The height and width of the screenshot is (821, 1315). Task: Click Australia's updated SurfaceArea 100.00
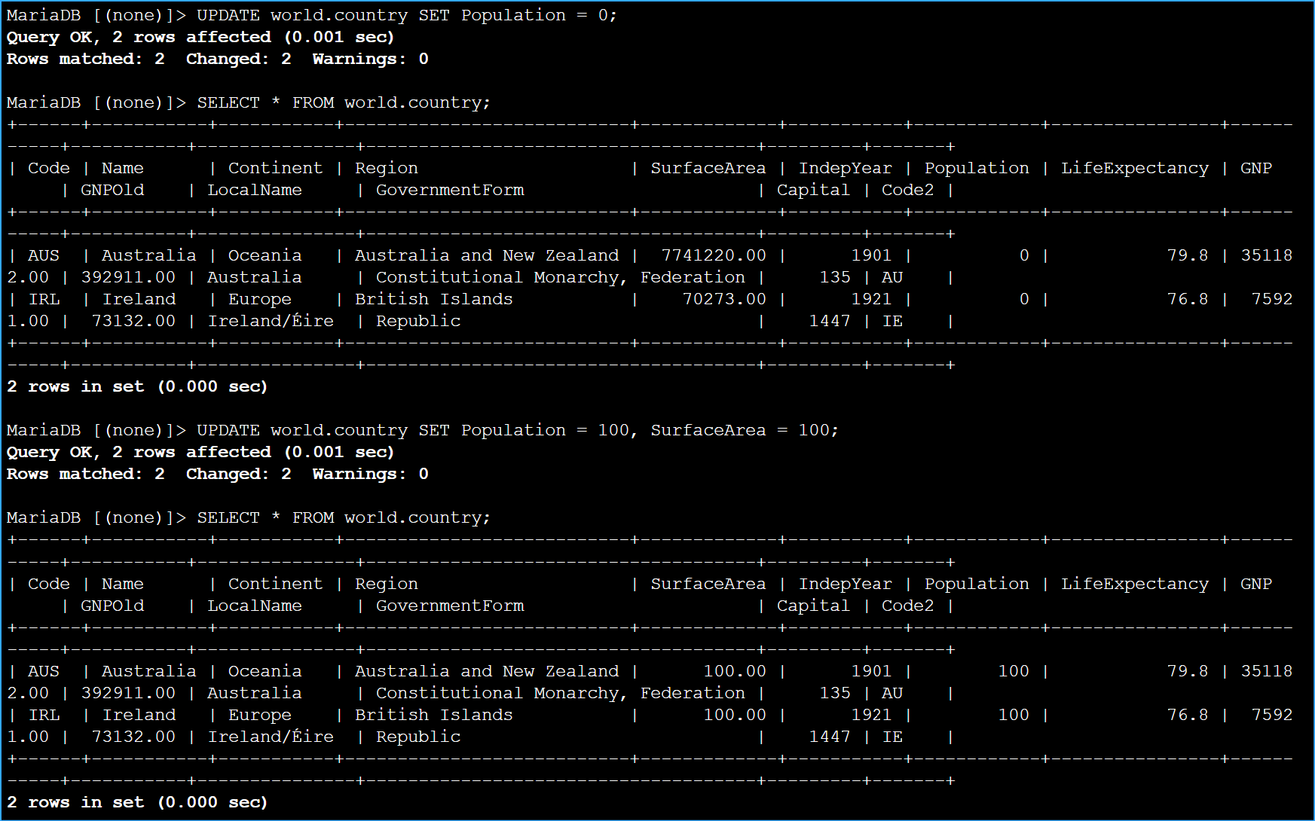(x=734, y=671)
